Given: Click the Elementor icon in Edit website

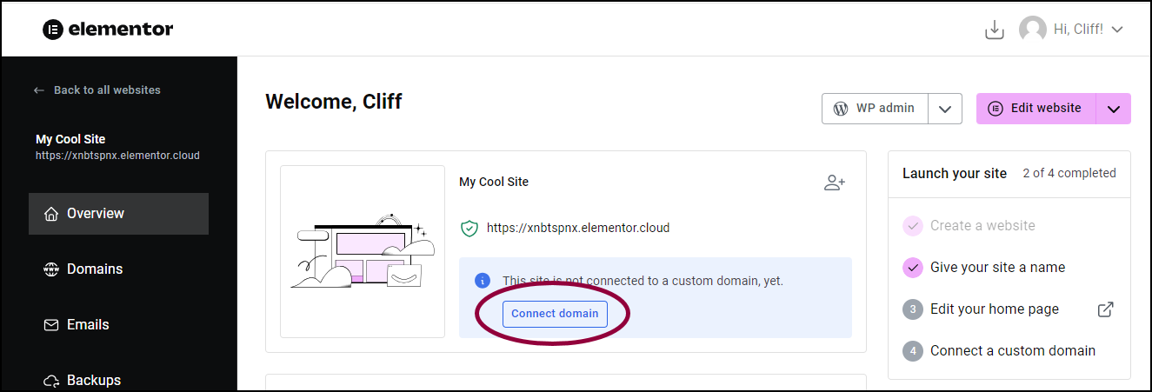Looking at the screenshot, I should (x=996, y=109).
